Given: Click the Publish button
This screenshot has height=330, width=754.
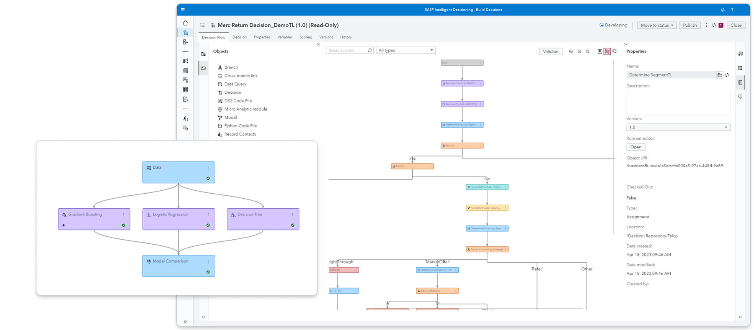Looking at the screenshot, I should click(x=689, y=25).
